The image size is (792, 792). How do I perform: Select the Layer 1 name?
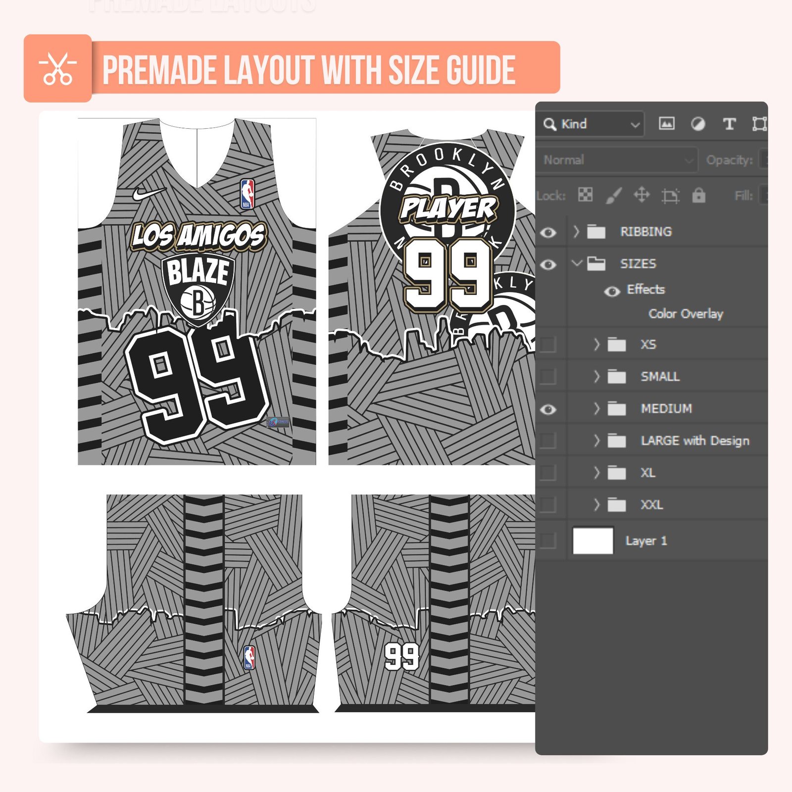(x=646, y=541)
